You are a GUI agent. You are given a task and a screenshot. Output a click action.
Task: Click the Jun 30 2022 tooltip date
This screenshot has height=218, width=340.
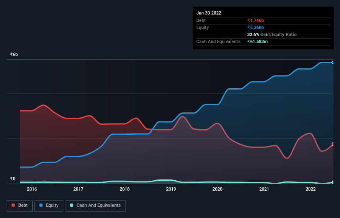209,13
